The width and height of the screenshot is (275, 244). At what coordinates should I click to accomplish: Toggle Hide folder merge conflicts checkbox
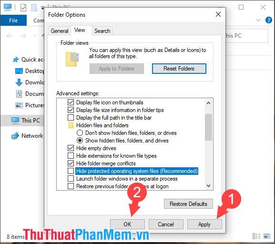click(71, 163)
